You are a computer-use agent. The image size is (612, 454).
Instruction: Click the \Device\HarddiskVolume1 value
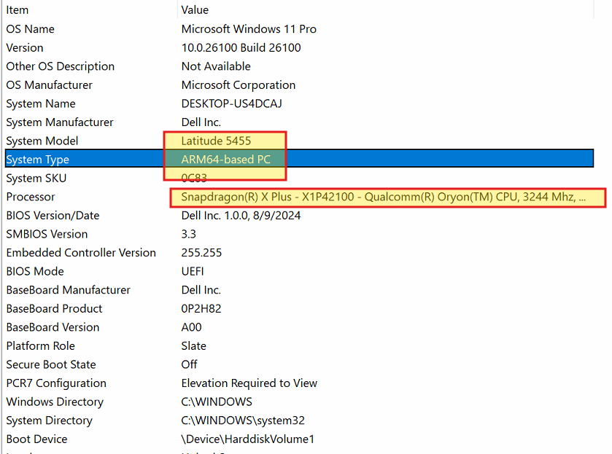coord(247,439)
